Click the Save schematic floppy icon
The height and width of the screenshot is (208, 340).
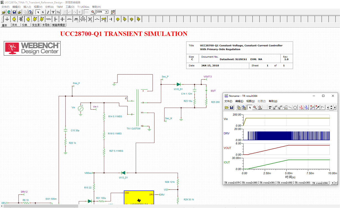coord(14,12)
